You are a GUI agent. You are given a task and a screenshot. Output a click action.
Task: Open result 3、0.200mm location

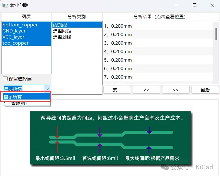158,43
